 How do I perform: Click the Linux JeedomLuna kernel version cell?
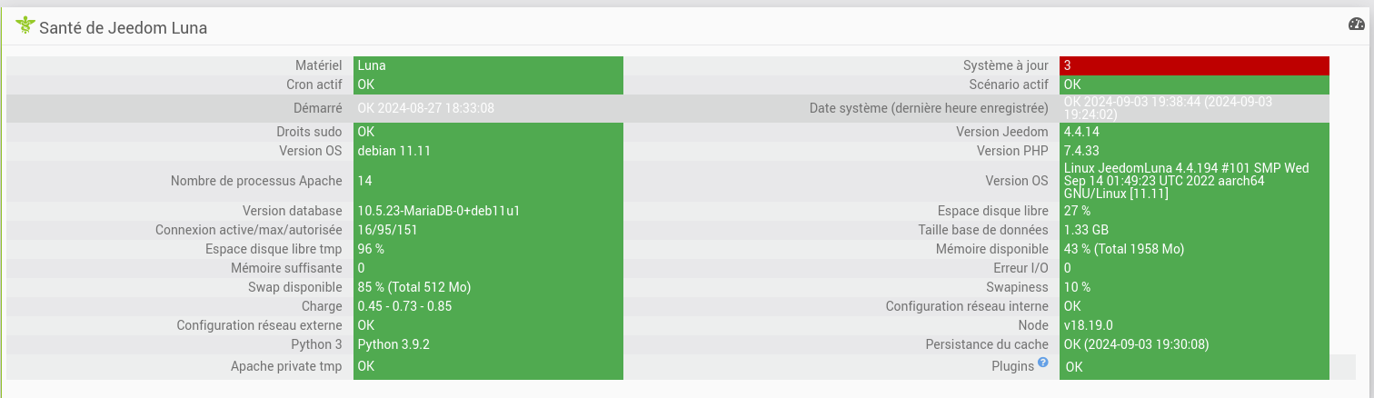coord(1193,181)
